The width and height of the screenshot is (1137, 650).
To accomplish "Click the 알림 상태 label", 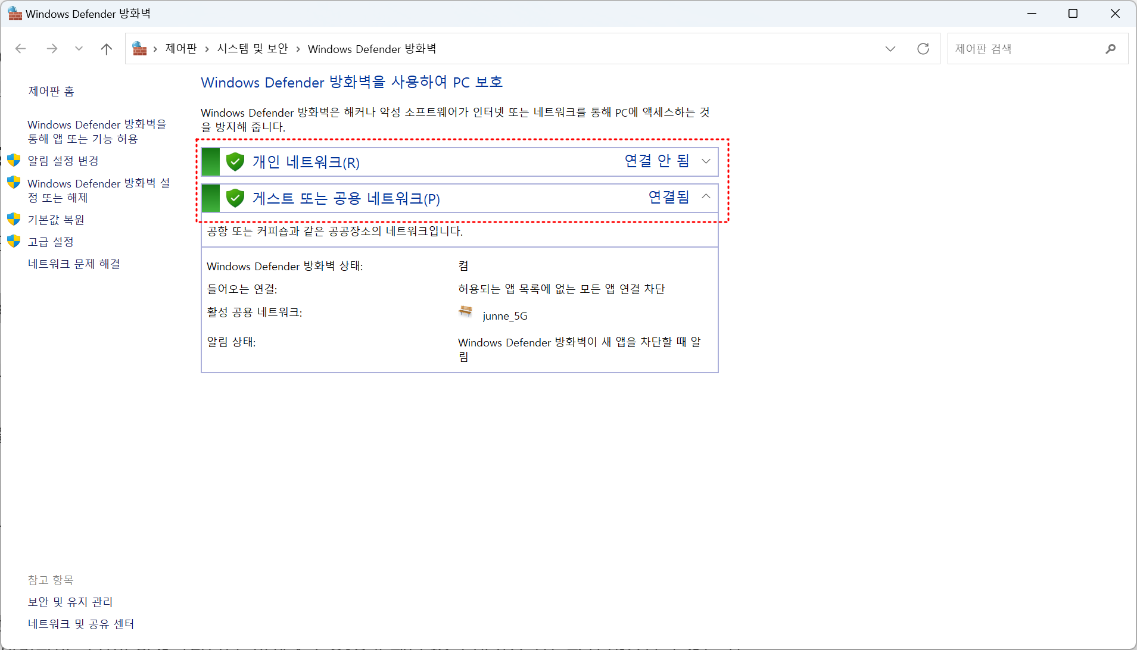I will tap(231, 342).
